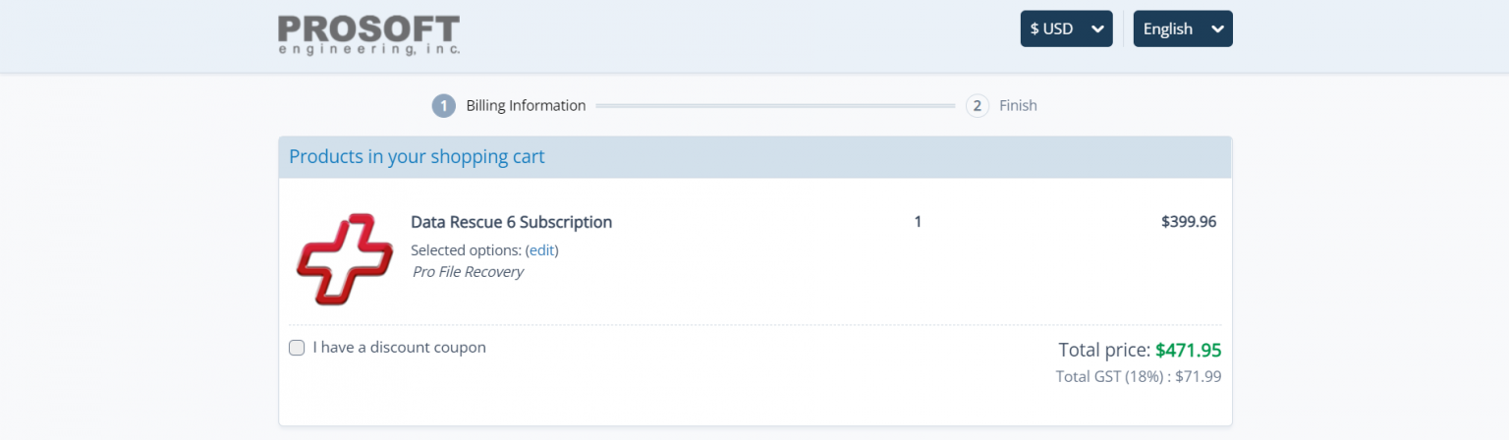Select the Finish step label
The height and width of the screenshot is (440, 1509).
1018,105
